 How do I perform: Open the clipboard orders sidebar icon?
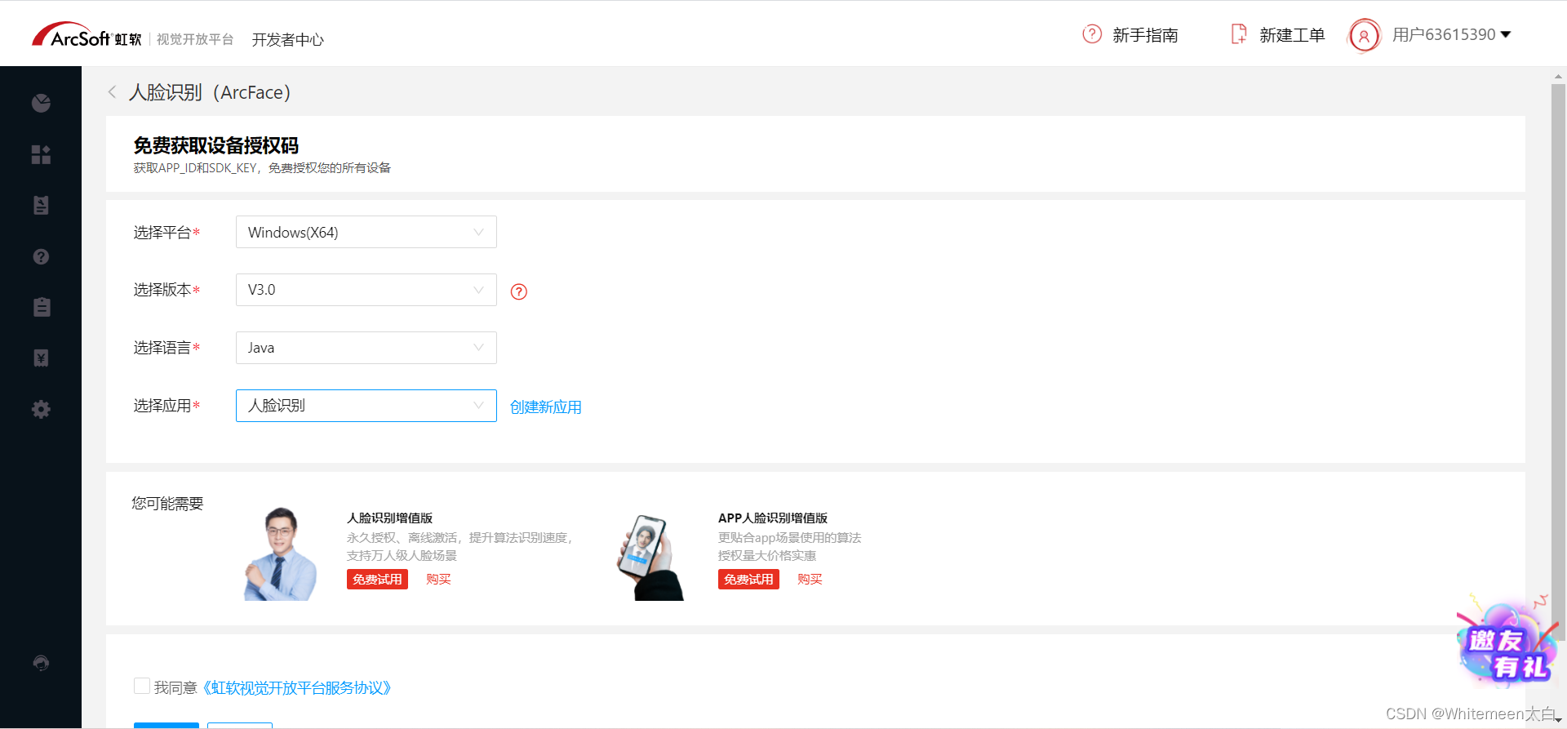[x=41, y=307]
